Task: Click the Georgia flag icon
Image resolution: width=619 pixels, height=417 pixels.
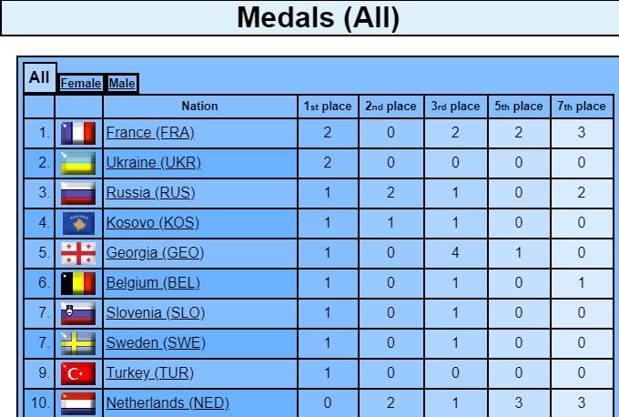Action: [78, 253]
